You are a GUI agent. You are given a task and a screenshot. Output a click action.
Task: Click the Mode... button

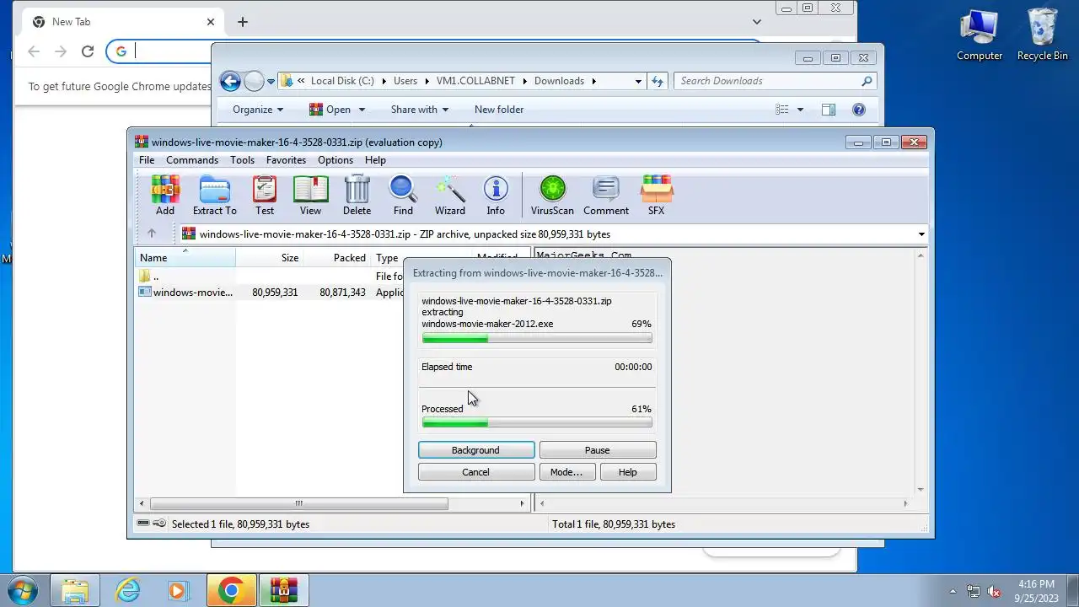(x=567, y=472)
